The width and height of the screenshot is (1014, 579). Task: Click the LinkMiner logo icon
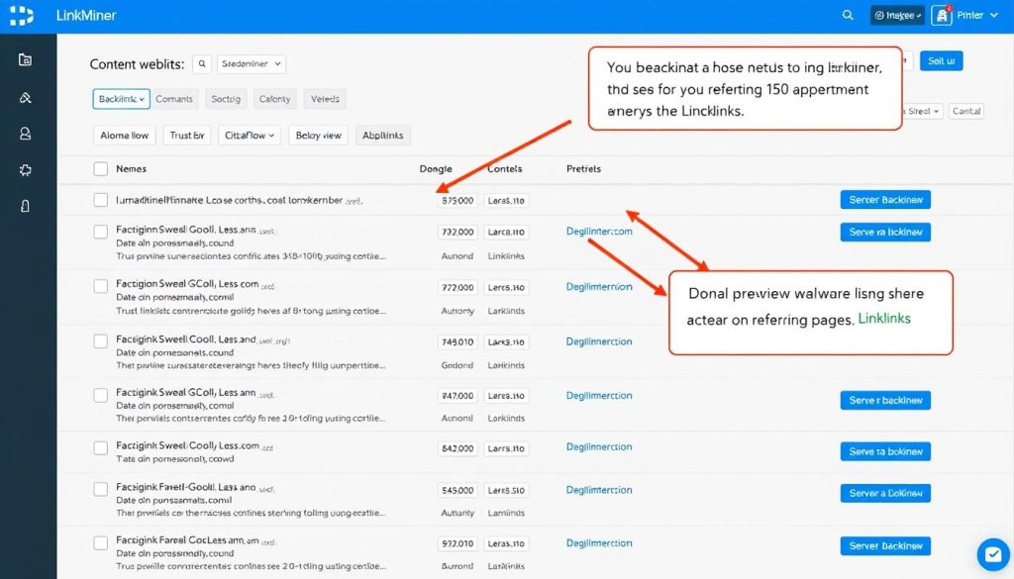tap(20, 15)
